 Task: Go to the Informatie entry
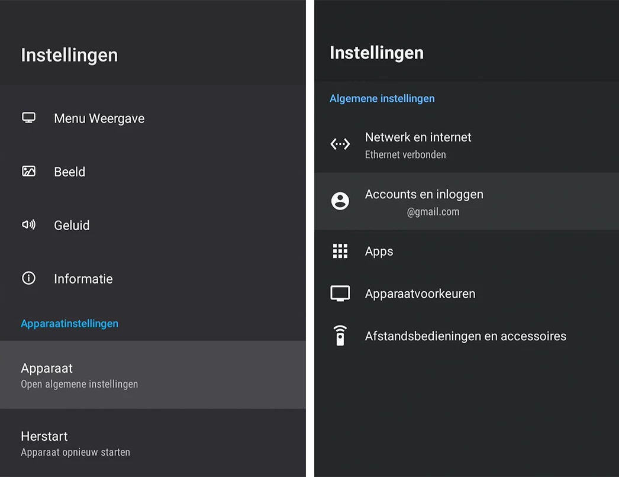click(x=83, y=279)
